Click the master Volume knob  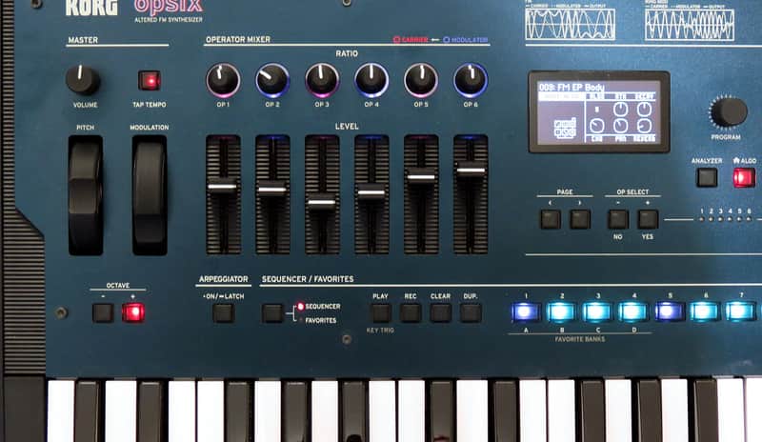click(82, 80)
